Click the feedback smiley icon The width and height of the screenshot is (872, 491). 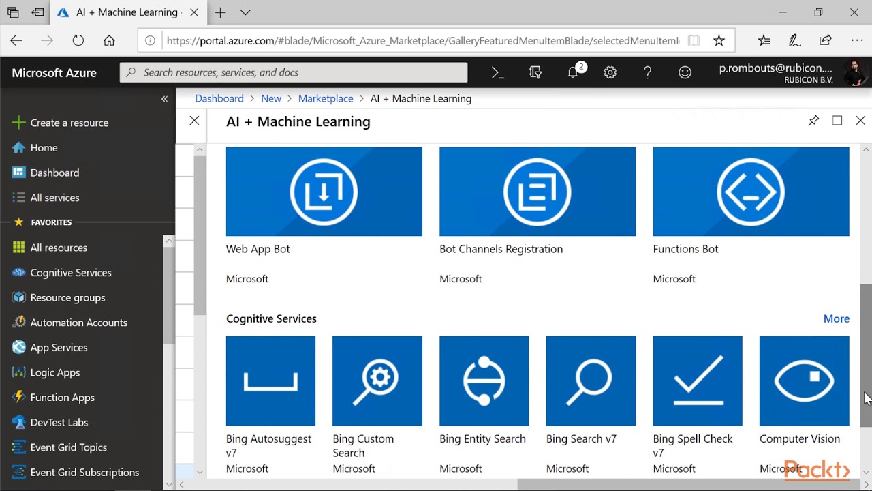point(685,72)
